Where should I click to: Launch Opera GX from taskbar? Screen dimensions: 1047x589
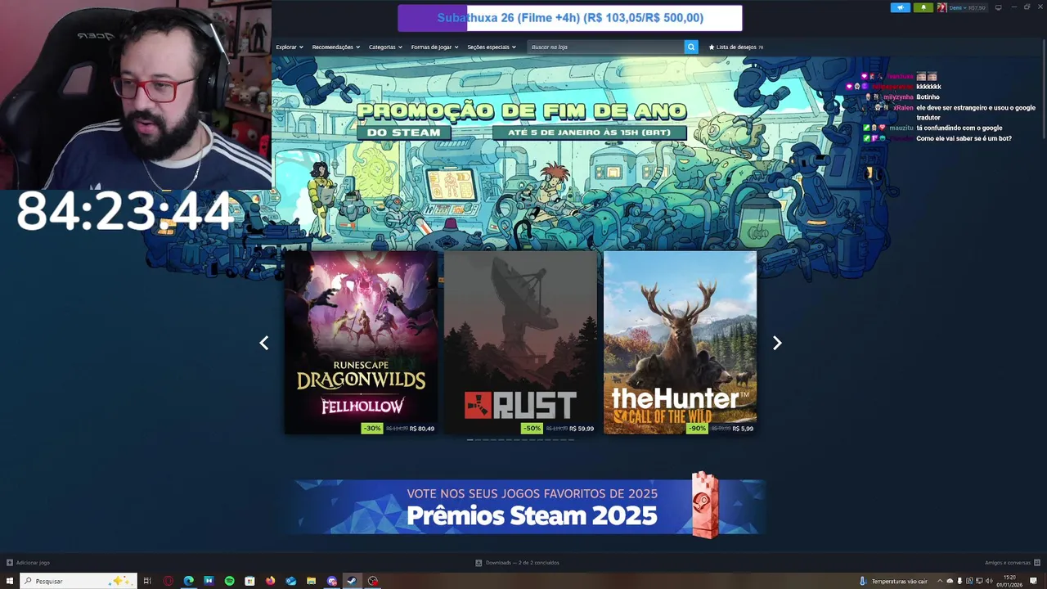pos(168,581)
